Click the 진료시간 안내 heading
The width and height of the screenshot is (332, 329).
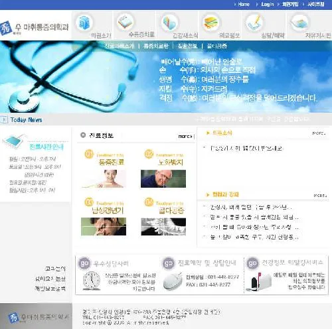pos(46,147)
